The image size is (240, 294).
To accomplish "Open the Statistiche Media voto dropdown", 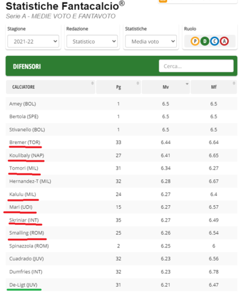I will coord(151,42).
